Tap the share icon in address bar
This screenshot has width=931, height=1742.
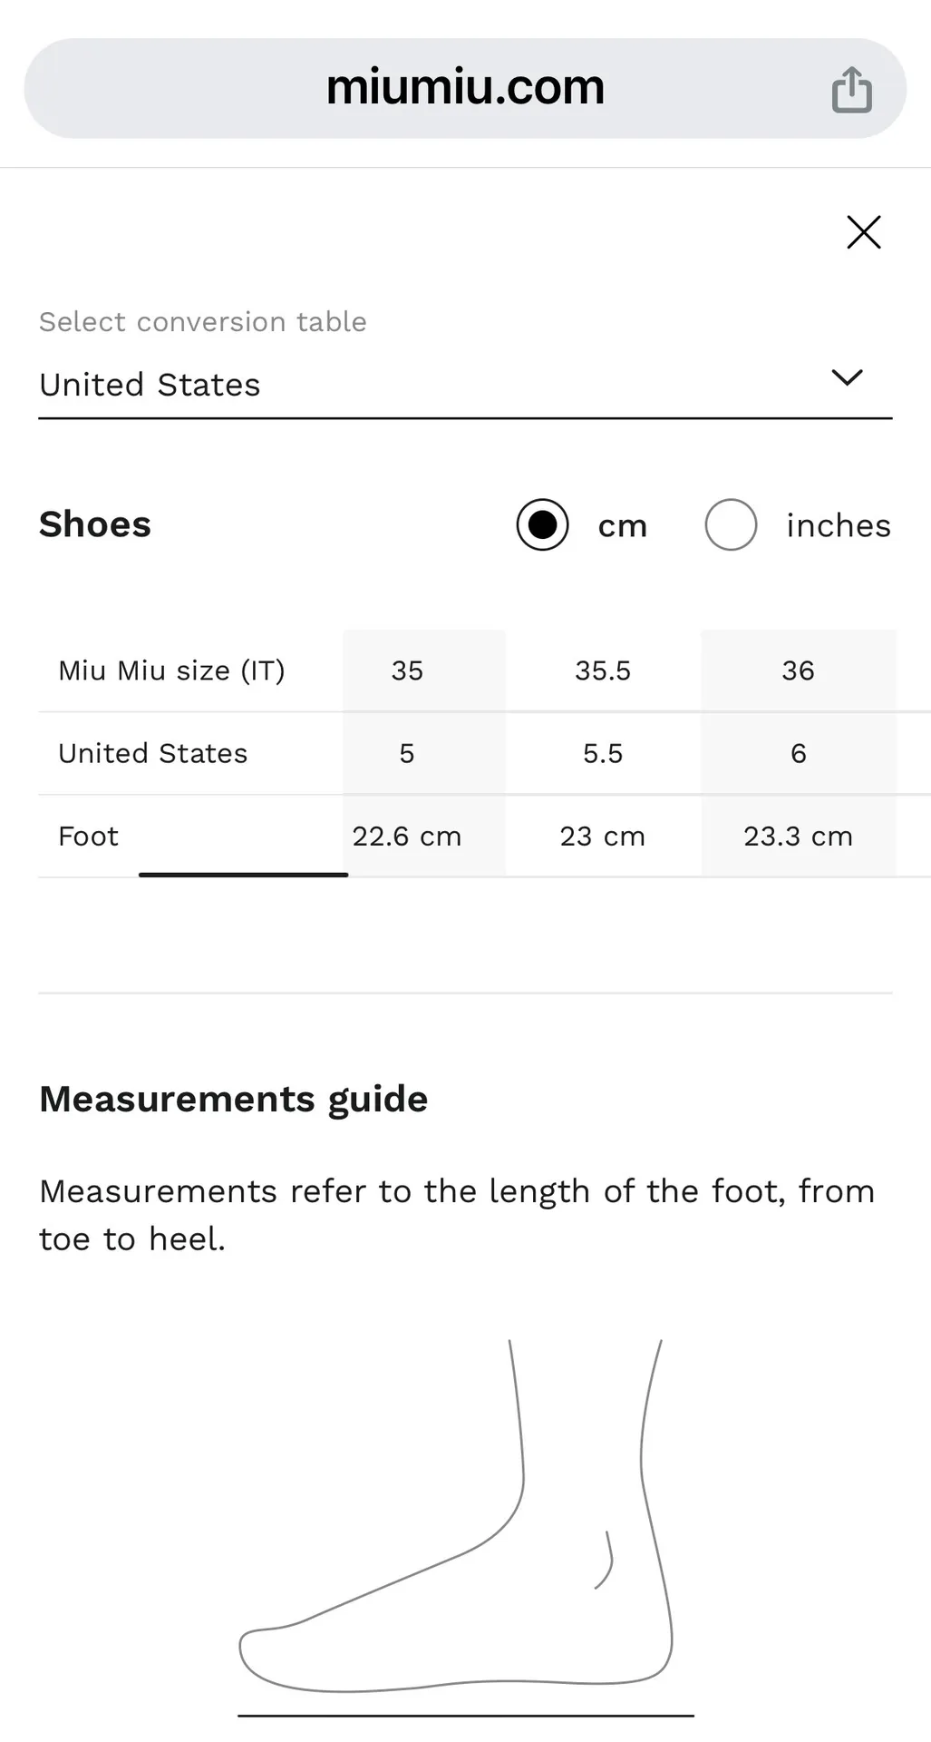point(851,90)
